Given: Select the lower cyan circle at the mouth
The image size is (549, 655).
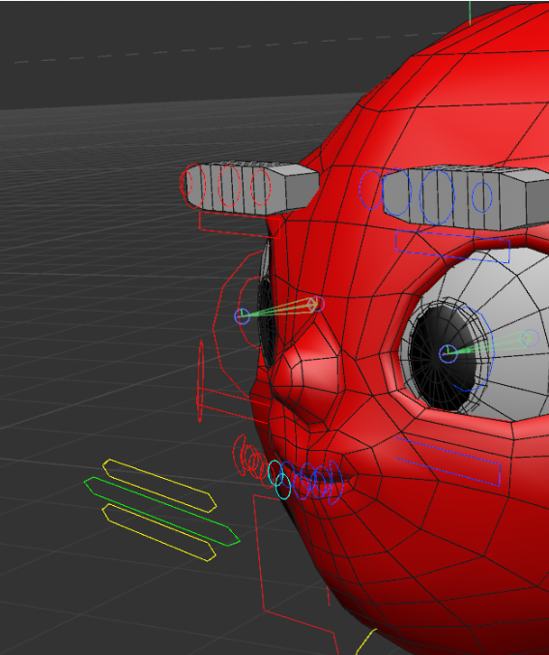Looking at the screenshot, I should point(283,486).
